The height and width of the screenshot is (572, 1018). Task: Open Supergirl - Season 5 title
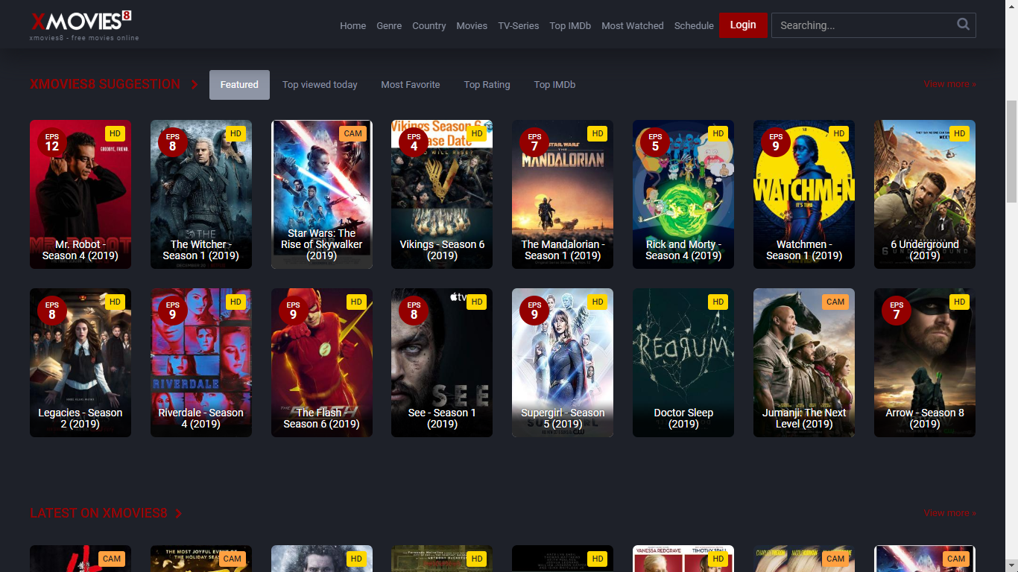(563, 418)
